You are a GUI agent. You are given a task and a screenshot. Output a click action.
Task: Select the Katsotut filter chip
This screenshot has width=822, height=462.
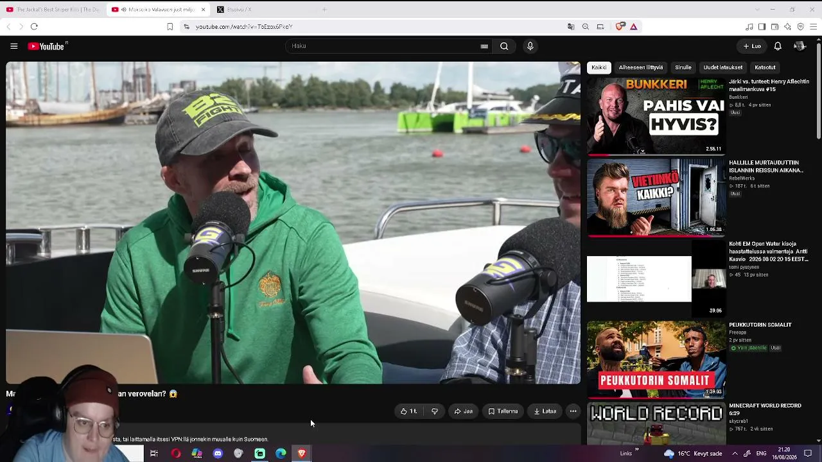pos(765,67)
